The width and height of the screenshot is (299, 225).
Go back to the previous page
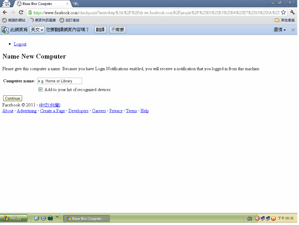pyautogui.click(x=5, y=12)
